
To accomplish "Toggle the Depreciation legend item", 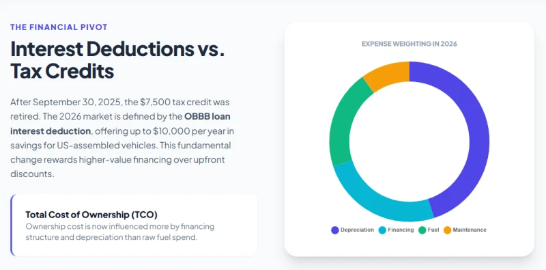I will click(352, 230).
